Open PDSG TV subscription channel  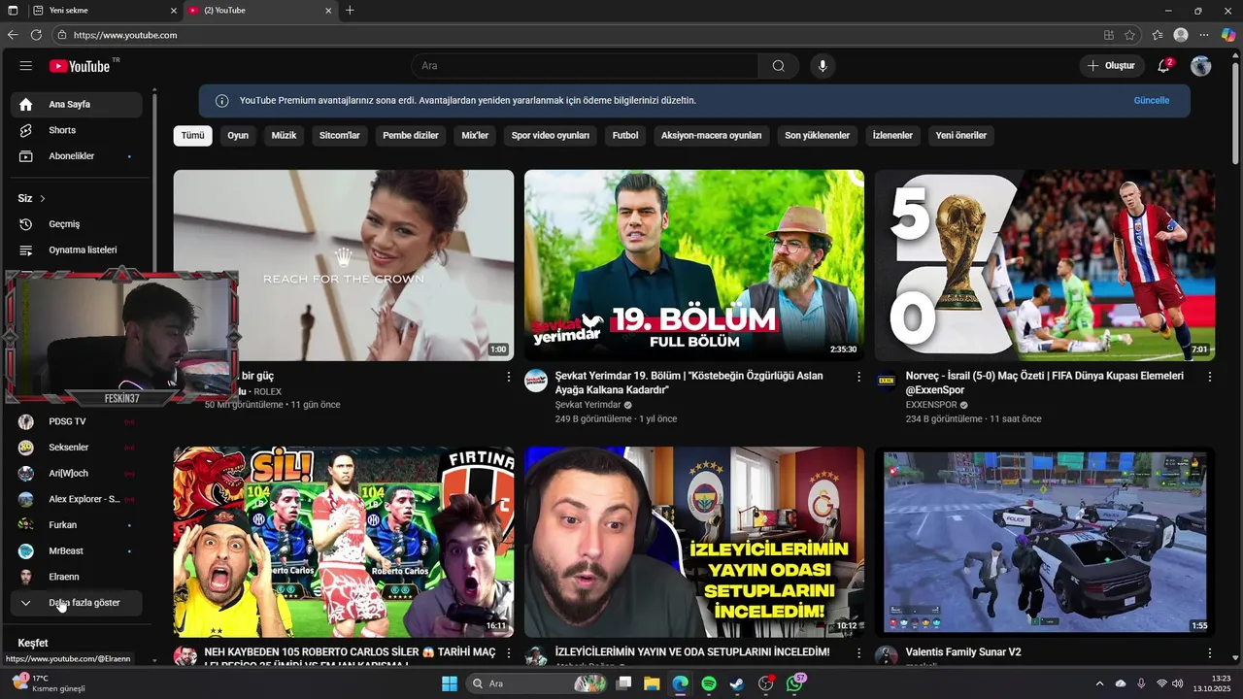77,421
